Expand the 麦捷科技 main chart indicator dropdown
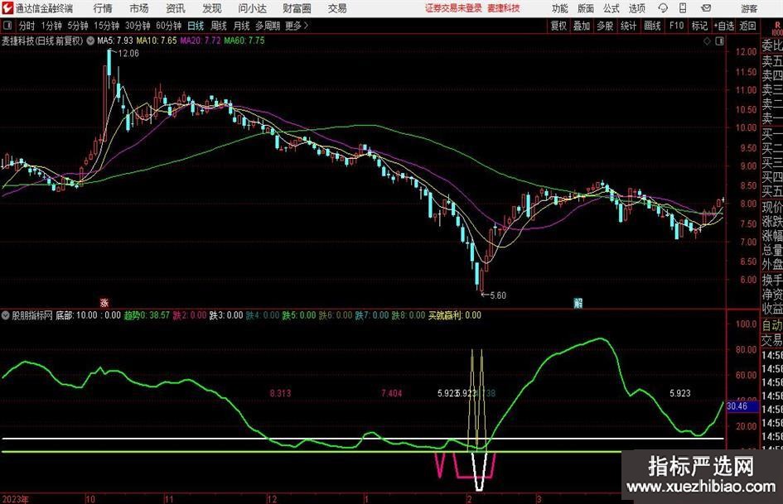Image resolution: width=783 pixels, height=504 pixels. click(90, 41)
